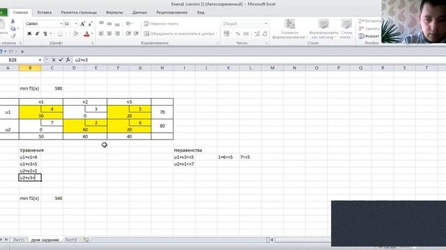Select the Format Painter brush icon
This screenshot has width=446, height=250.
(x=13, y=35)
